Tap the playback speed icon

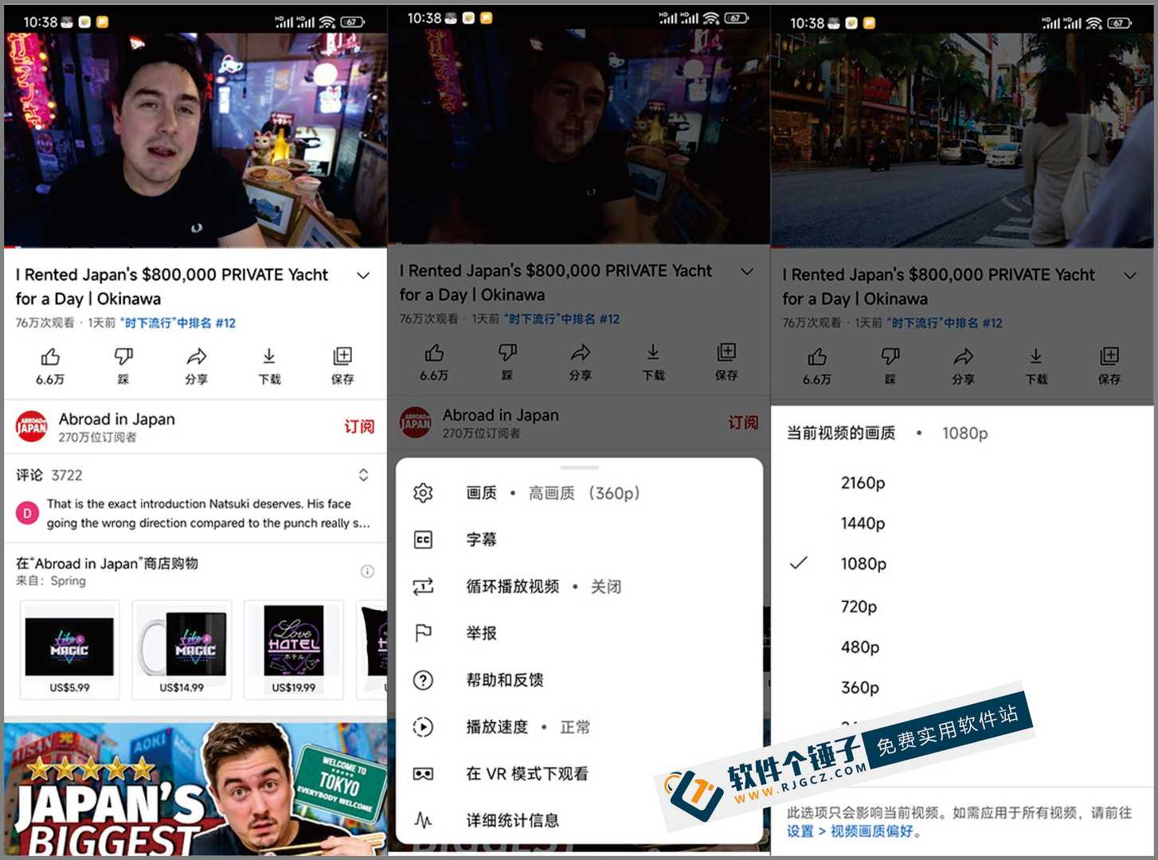pos(423,727)
